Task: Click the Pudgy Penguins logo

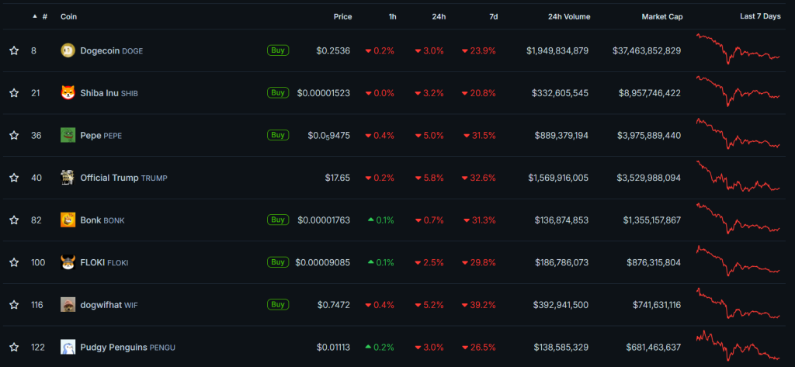Action: tap(68, 348)
